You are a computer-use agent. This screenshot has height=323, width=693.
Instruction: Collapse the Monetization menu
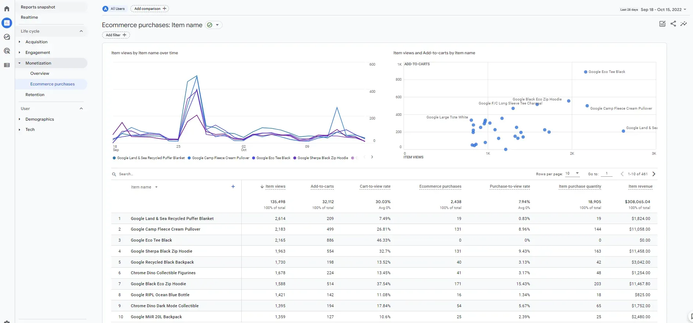(19, 63)
